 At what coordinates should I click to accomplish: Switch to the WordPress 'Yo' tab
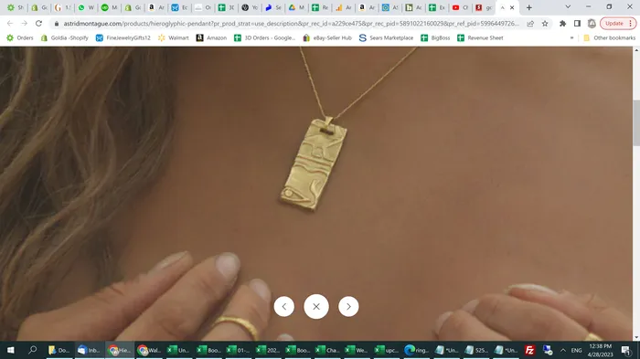pyautogui.click(x=250, y=7)
